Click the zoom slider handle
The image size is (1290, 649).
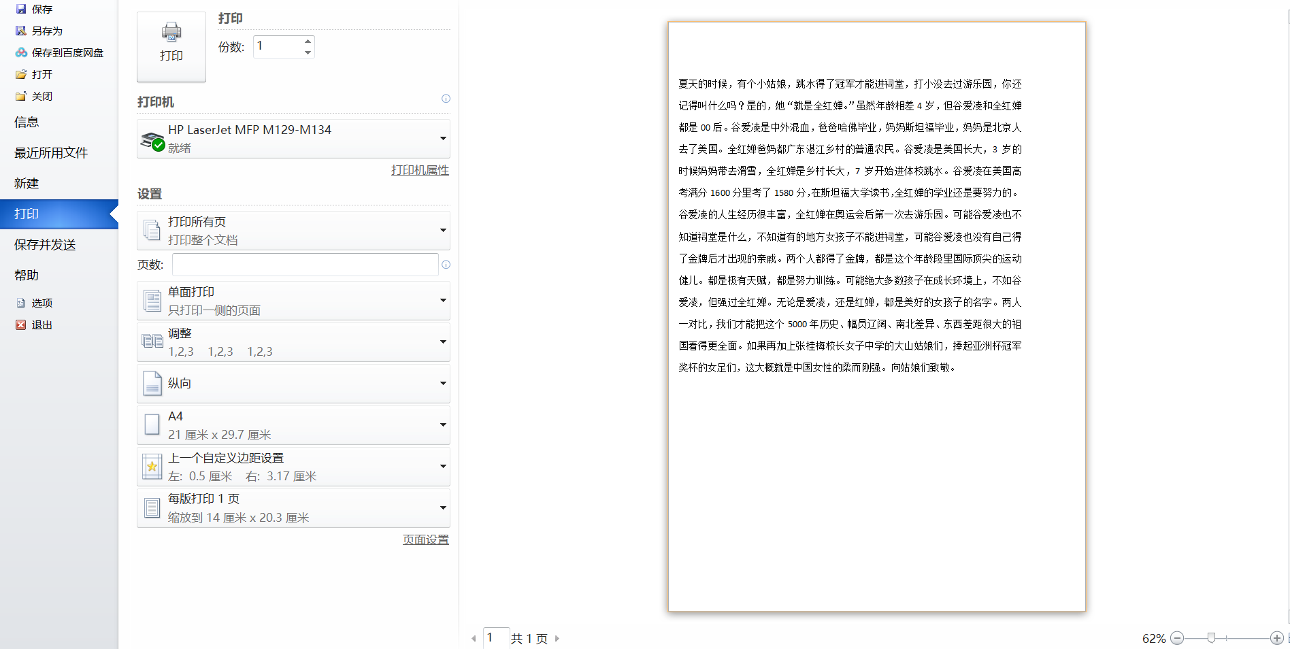(1211, 638)
